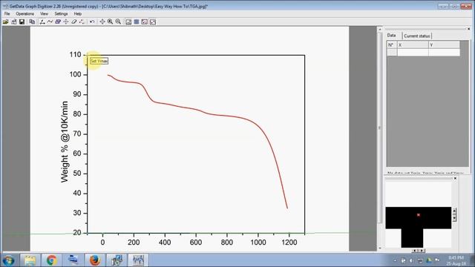The image size is (475, 267).
Task: Click the magnifier preview image
Action: point(418,214)
